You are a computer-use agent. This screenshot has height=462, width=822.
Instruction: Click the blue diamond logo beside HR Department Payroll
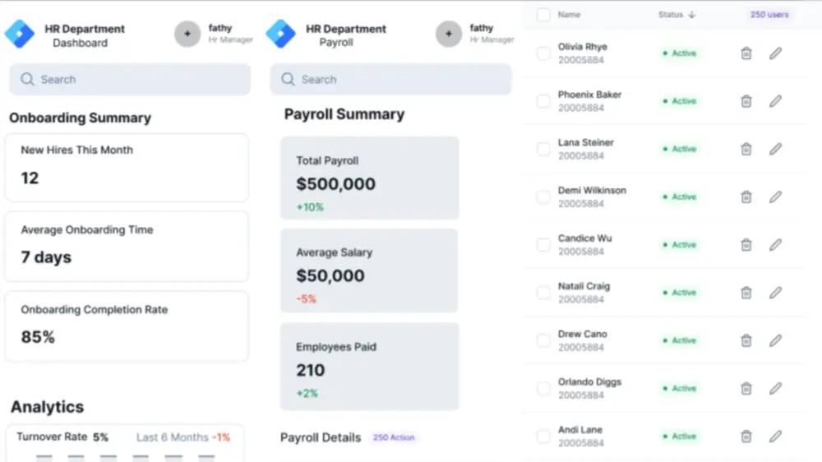pos(280,34)
